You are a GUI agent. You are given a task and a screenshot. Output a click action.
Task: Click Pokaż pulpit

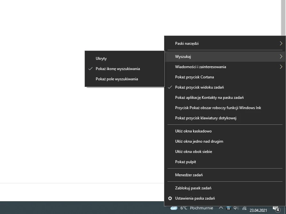tap(185, 162)
